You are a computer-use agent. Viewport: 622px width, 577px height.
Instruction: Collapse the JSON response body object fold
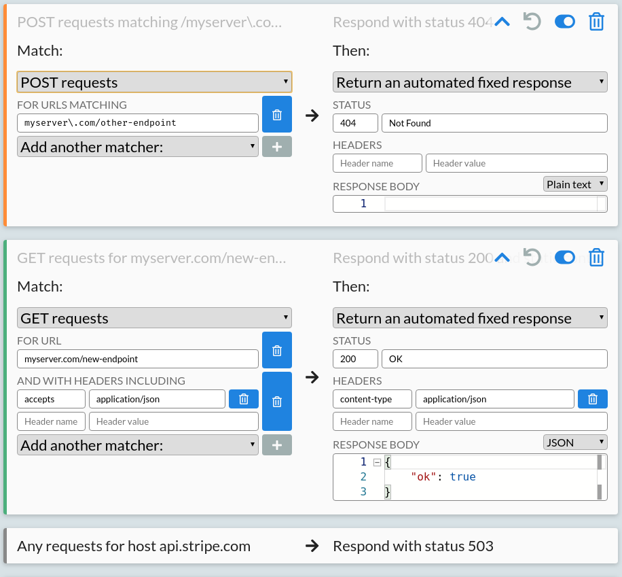[x=377, y=461]
